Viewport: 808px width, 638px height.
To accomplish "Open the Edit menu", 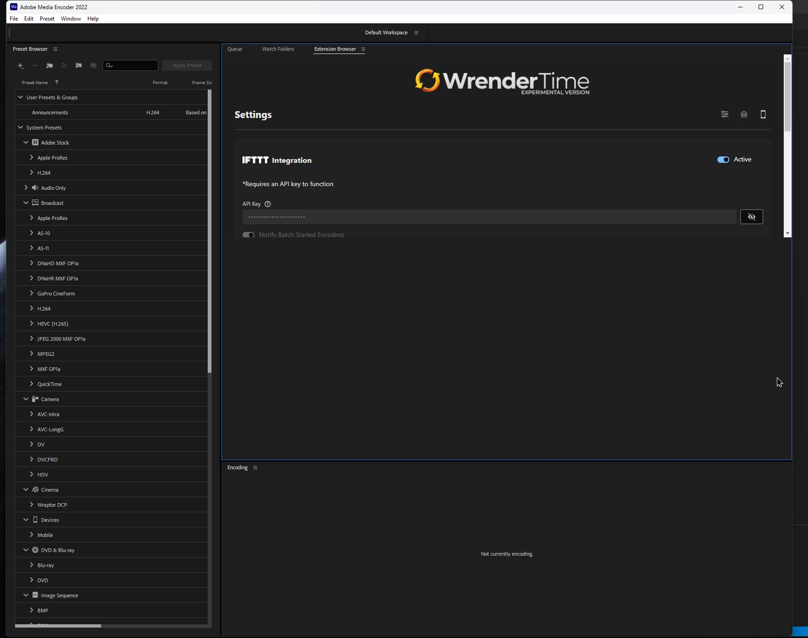I will [x=29, y=19].
